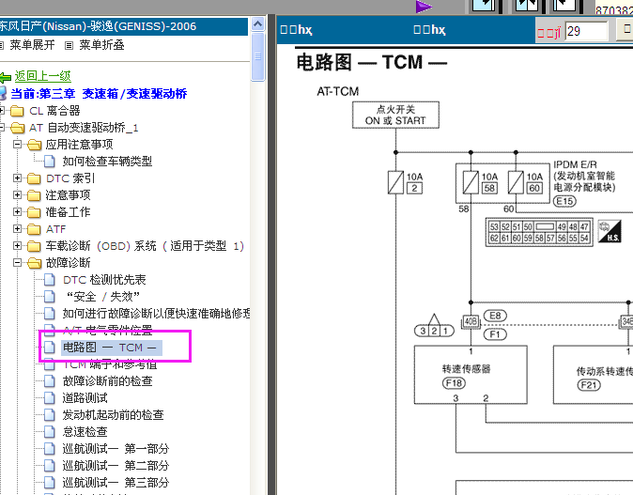Click the 准备工作 folder icon

coord(34,212)
